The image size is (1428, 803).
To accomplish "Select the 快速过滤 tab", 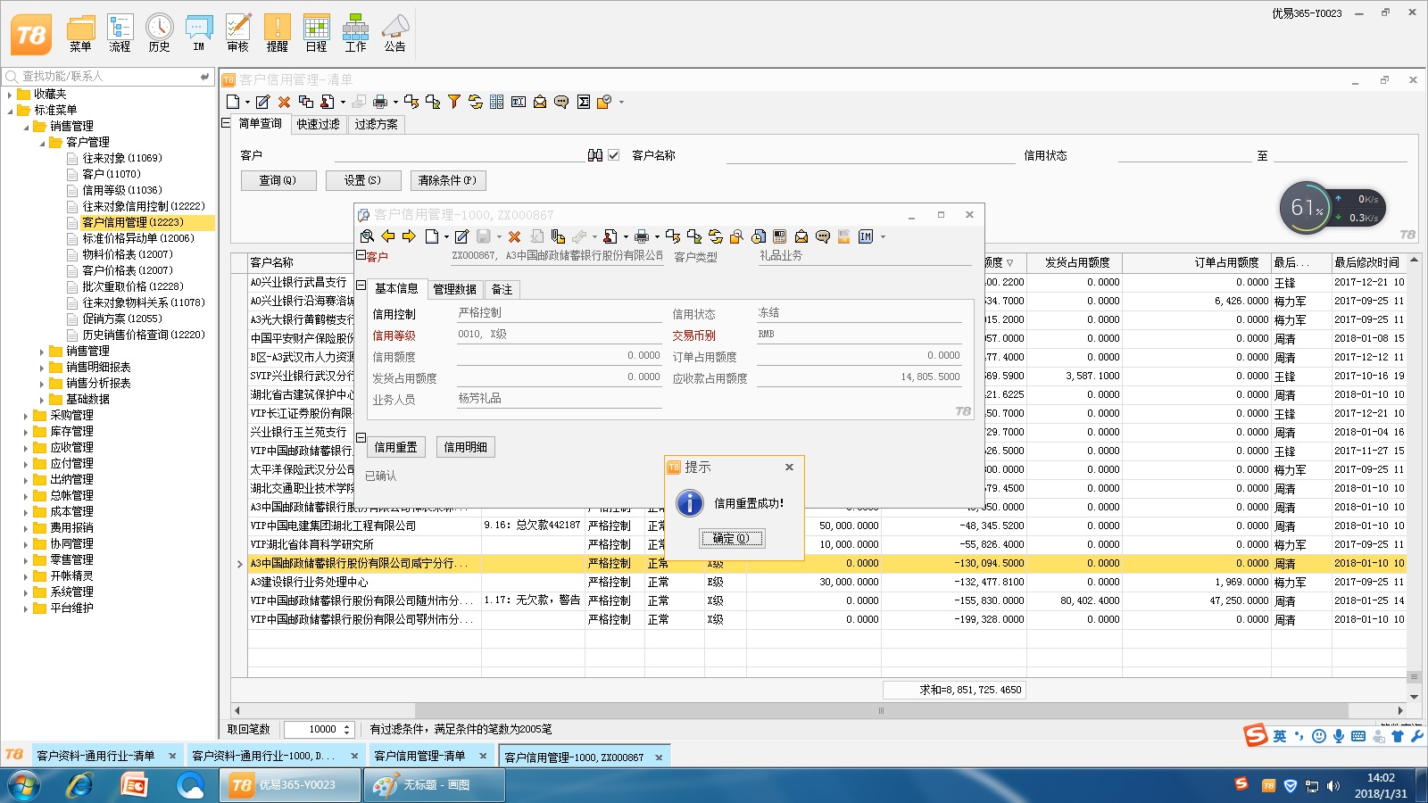I will click(x=318, y=125).
